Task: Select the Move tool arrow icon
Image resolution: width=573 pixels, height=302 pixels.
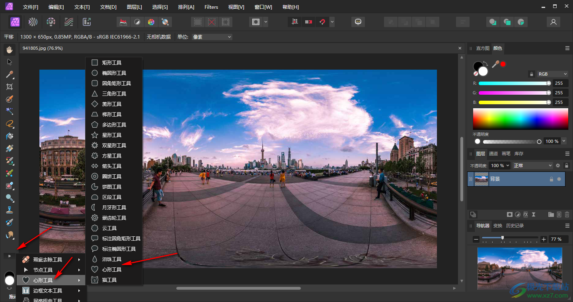Action: [x=10, y=62]
